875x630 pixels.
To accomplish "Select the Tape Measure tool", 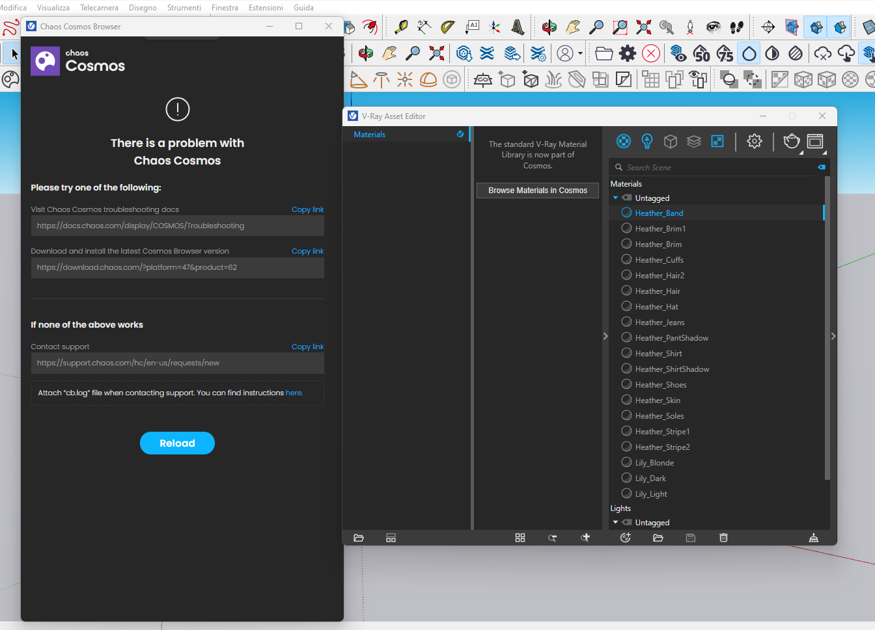I will (402, 27).
